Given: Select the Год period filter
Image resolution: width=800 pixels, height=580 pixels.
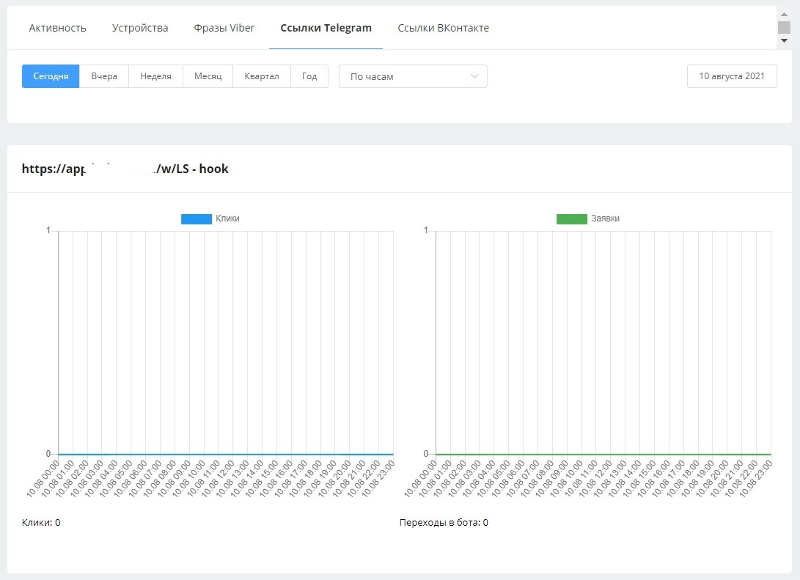Looking at the screenshot, I should 309,76.
